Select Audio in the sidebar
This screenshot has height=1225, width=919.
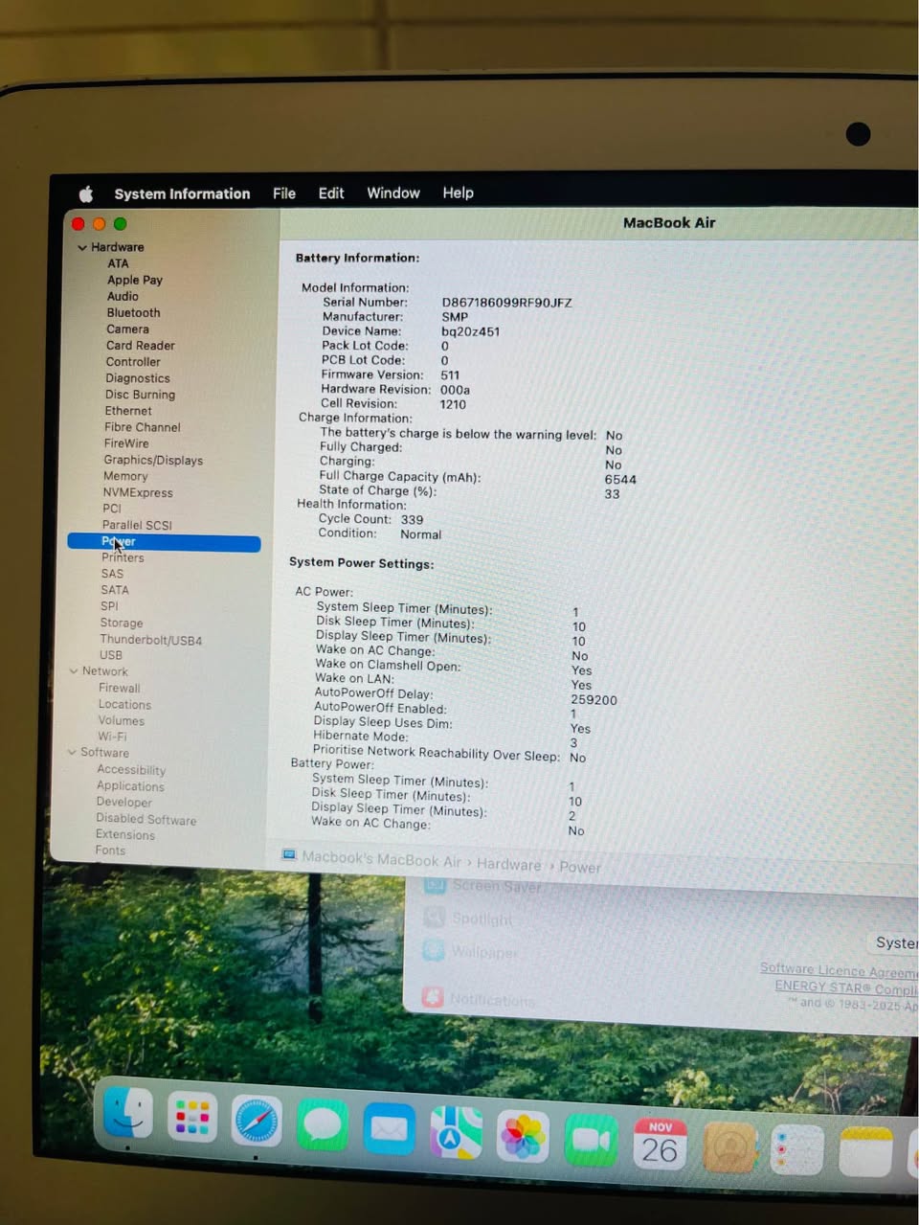tap(123, 296)
